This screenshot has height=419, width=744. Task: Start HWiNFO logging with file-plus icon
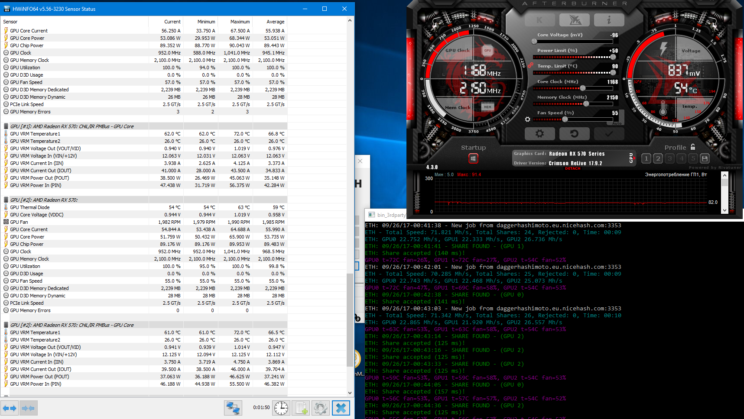tap(301, 408)
